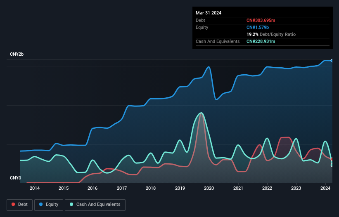339x217 pixels.
Task: Select the 2018 x-axis year label
Action: (151, 189)
